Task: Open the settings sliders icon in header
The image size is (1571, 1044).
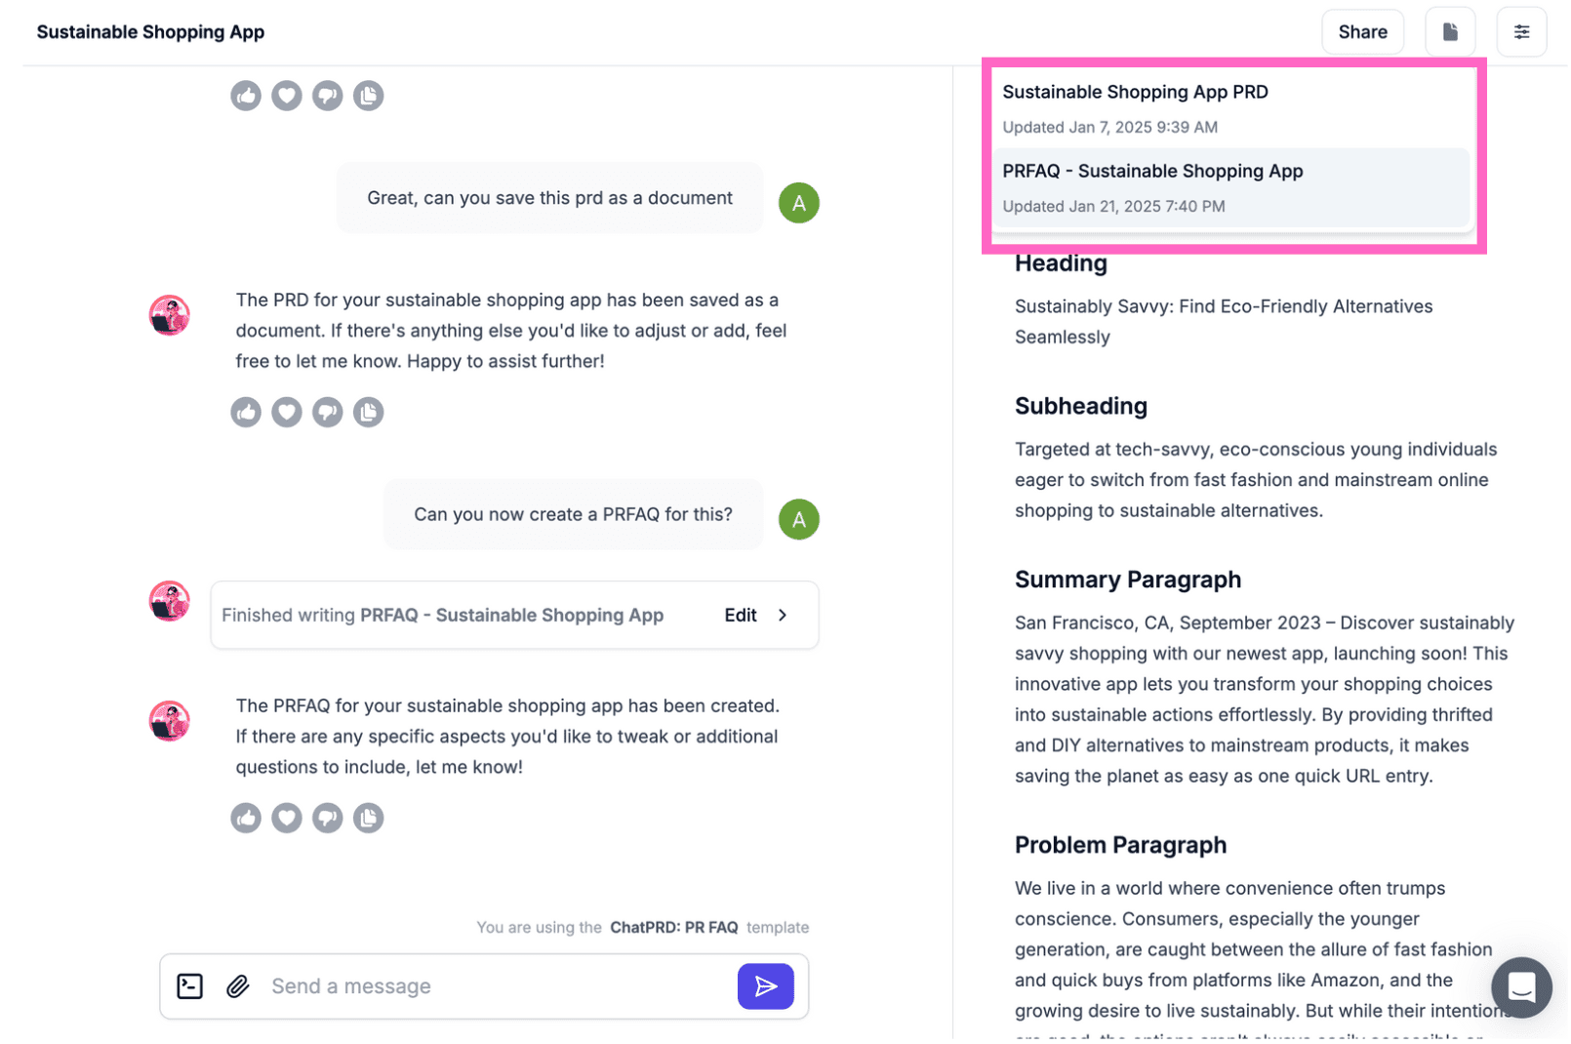Action: [1521, 32]
